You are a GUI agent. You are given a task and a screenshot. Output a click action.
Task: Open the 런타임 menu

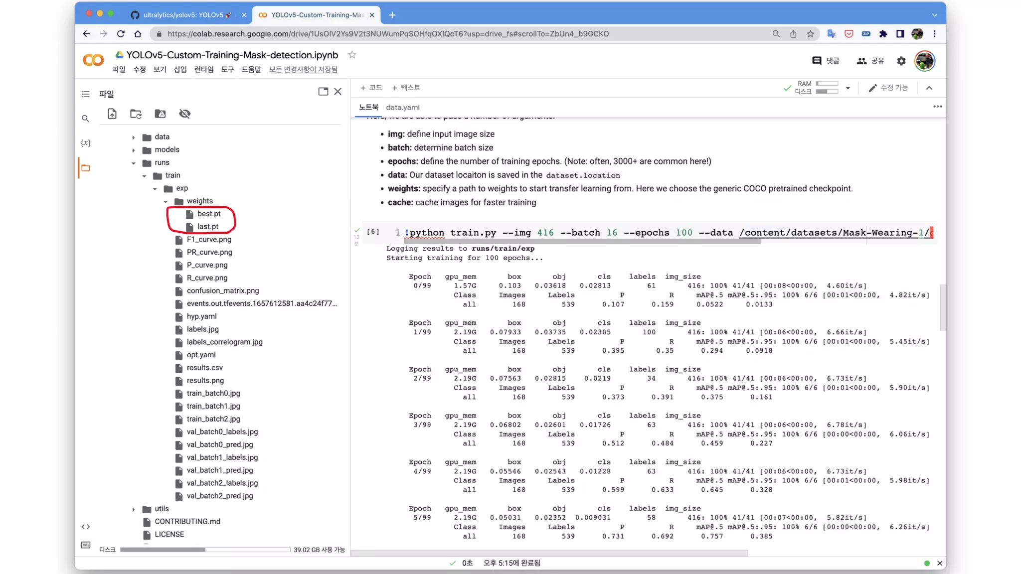point(203,69)
